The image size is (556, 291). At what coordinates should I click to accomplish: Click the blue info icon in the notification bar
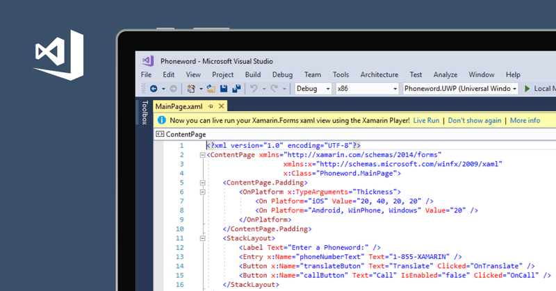(161, 120)
